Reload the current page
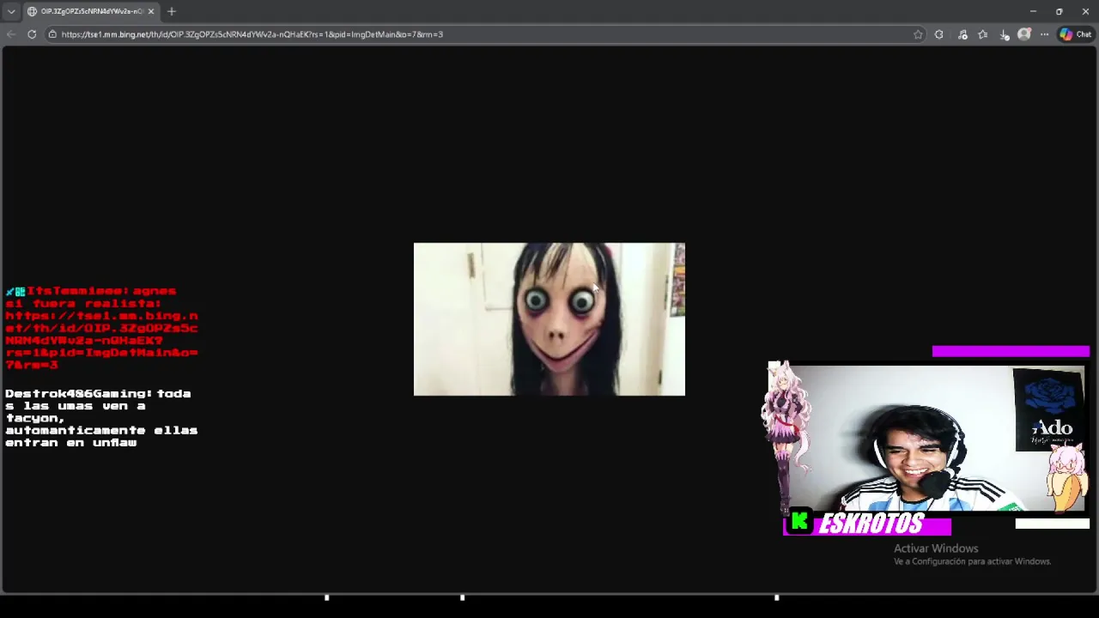 tap(32, 34)
